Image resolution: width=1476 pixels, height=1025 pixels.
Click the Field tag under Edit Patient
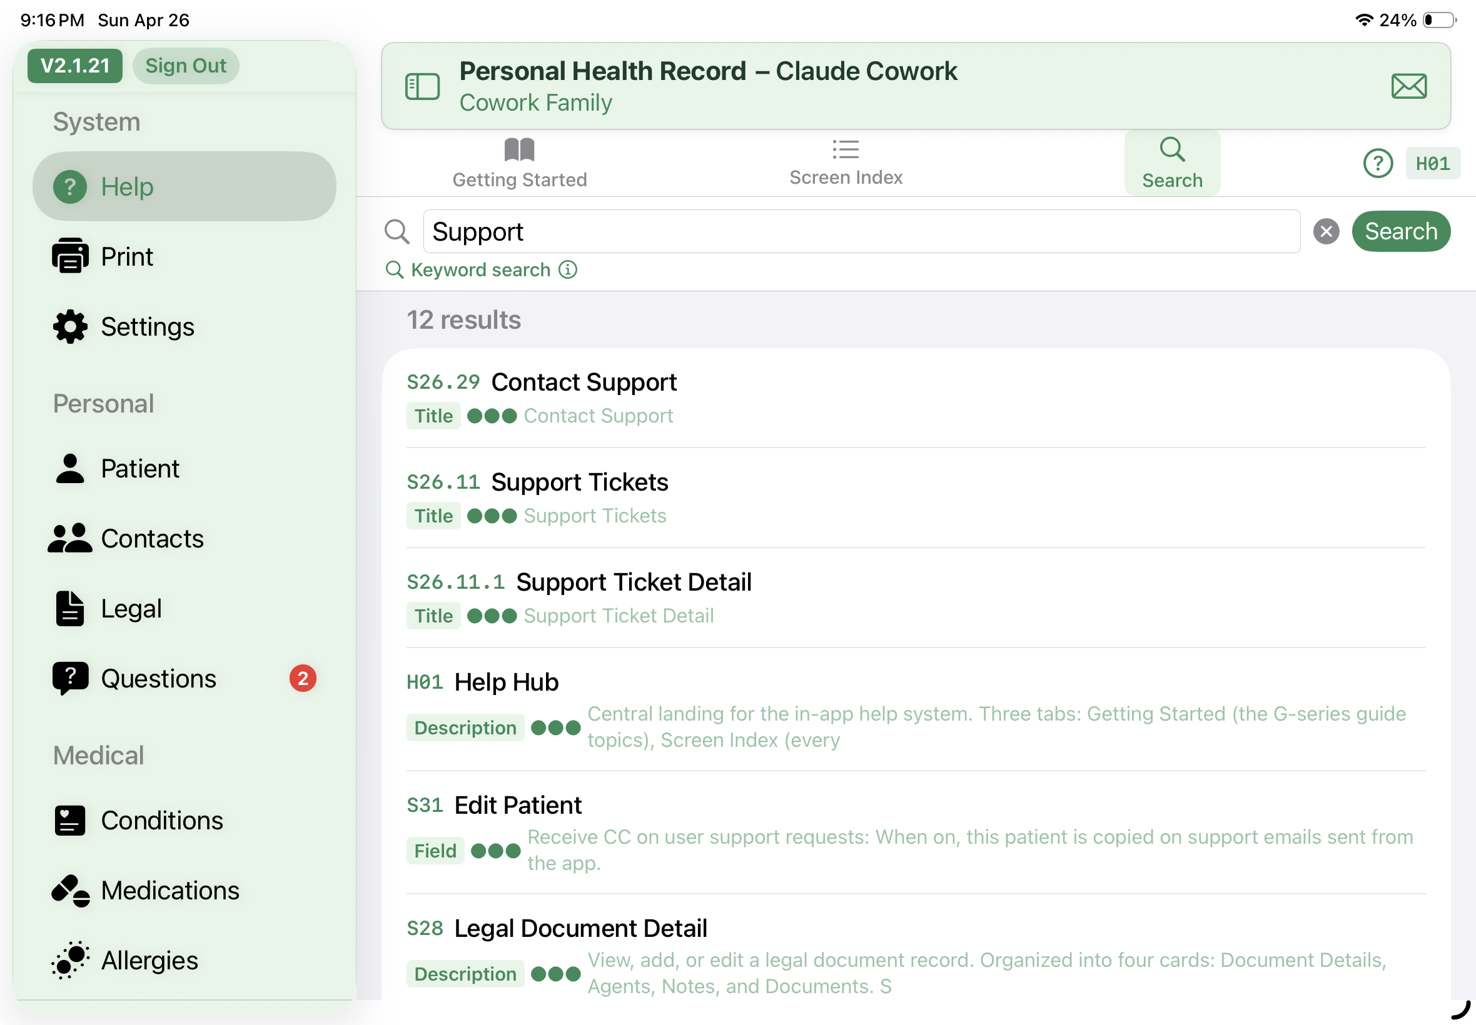tap(435, 851)
